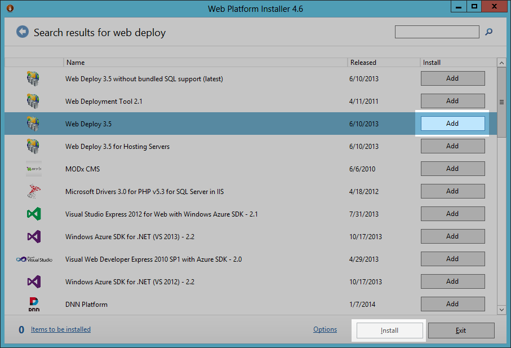This screenshot has height=348, width=511.
Task: Click icon for Web Deploy 3.5 without bundled SQL
Action: tap(33, 78)
